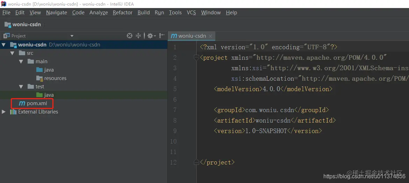
Task: Collapse the test folder arrow
Action: point(21,87)
